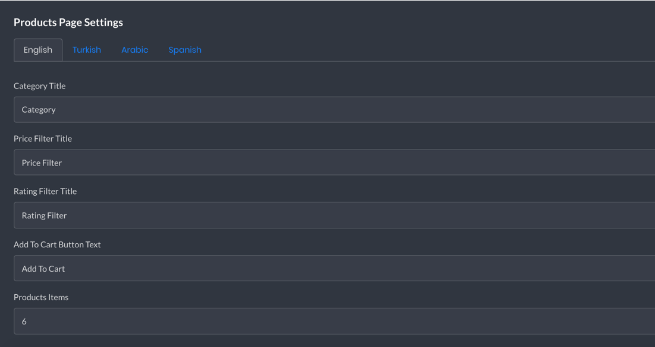
Task: Select the Rating Filter Title text box
Action: point(334,215)
